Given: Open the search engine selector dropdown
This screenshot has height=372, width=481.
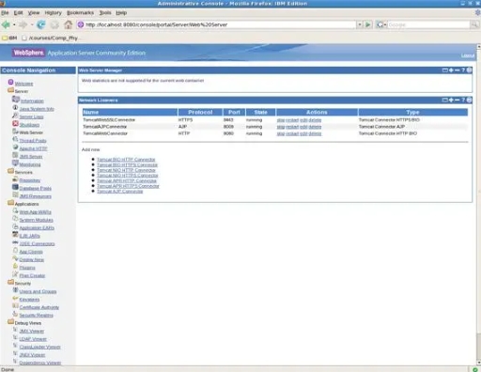Looking at the screenshot, I should tap(381, 24).
